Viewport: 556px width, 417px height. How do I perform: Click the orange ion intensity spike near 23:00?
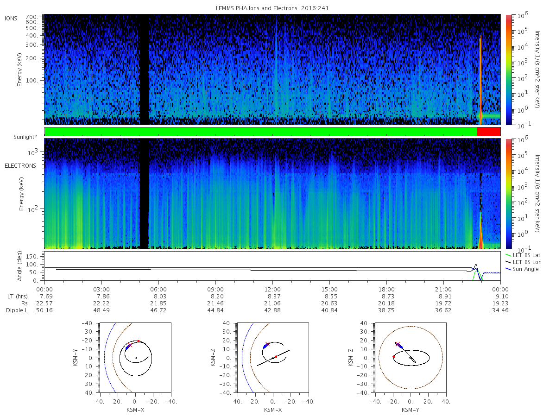pos(480,79)
